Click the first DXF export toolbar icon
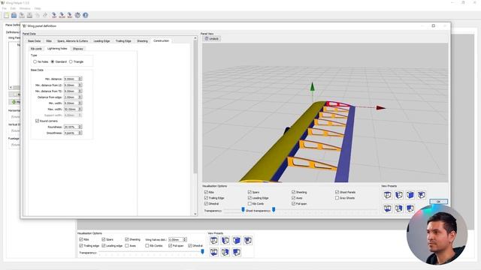 pos(54,15)
